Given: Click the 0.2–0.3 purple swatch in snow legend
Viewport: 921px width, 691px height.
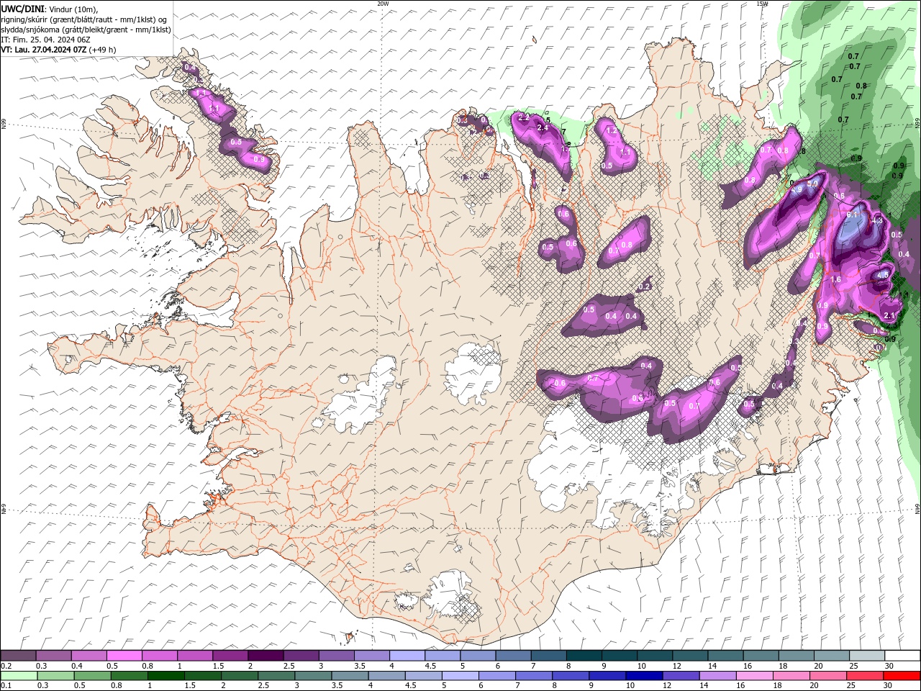Looking at the screenshot, I should [18, 656].
